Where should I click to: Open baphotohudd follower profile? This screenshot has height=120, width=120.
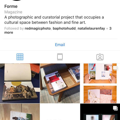click(x=64, y=28)
